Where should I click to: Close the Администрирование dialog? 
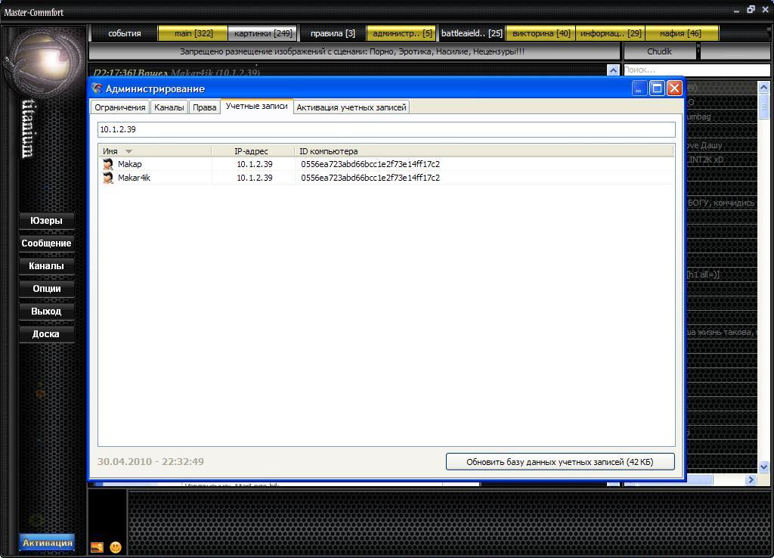[674, 88]
